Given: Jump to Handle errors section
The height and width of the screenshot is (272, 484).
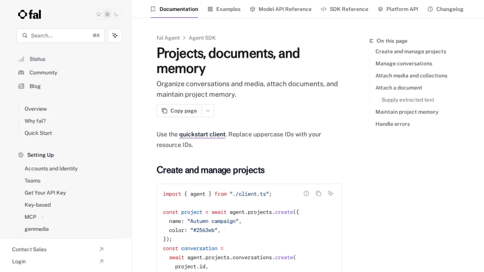Looking at the screenshot, I should (x=392, y=124).
